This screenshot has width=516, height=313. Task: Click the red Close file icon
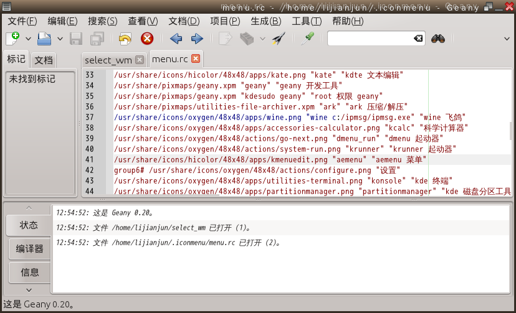tap(147, 39)
